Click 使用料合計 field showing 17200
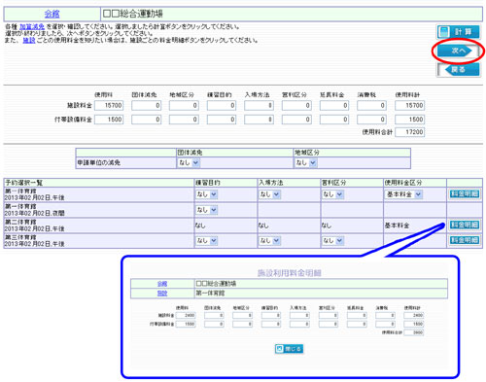 tap(409, 132)
